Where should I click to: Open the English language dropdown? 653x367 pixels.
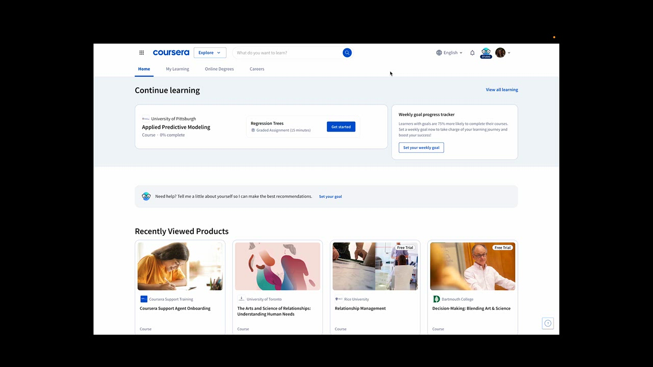coord(449,53)
